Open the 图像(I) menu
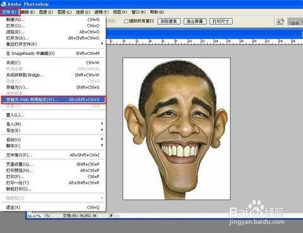This screenshot has width=303, height=233. tap(46, 12)
